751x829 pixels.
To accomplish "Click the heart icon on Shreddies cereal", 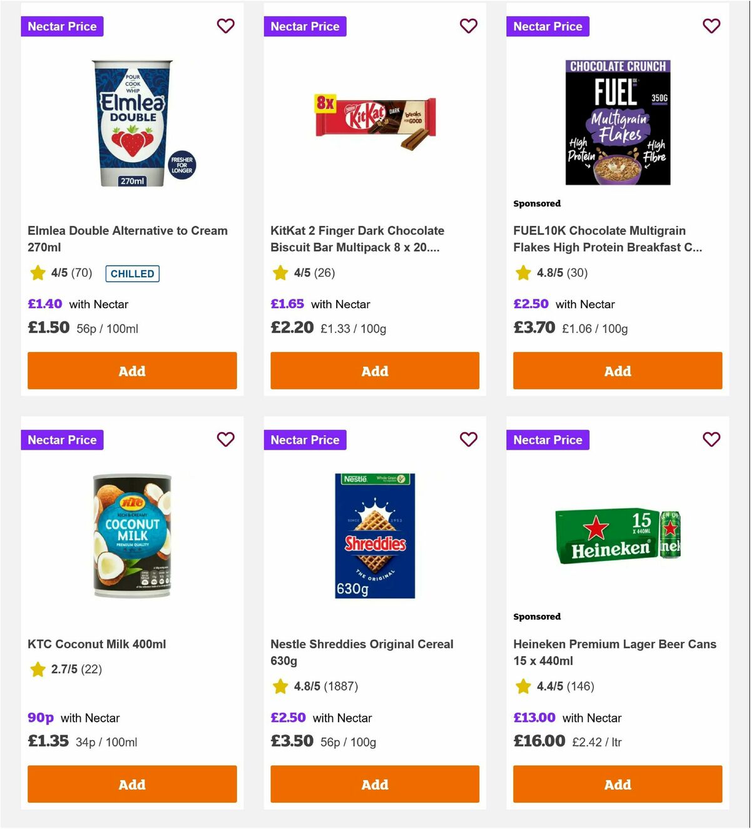I will (x=468, y=440).
